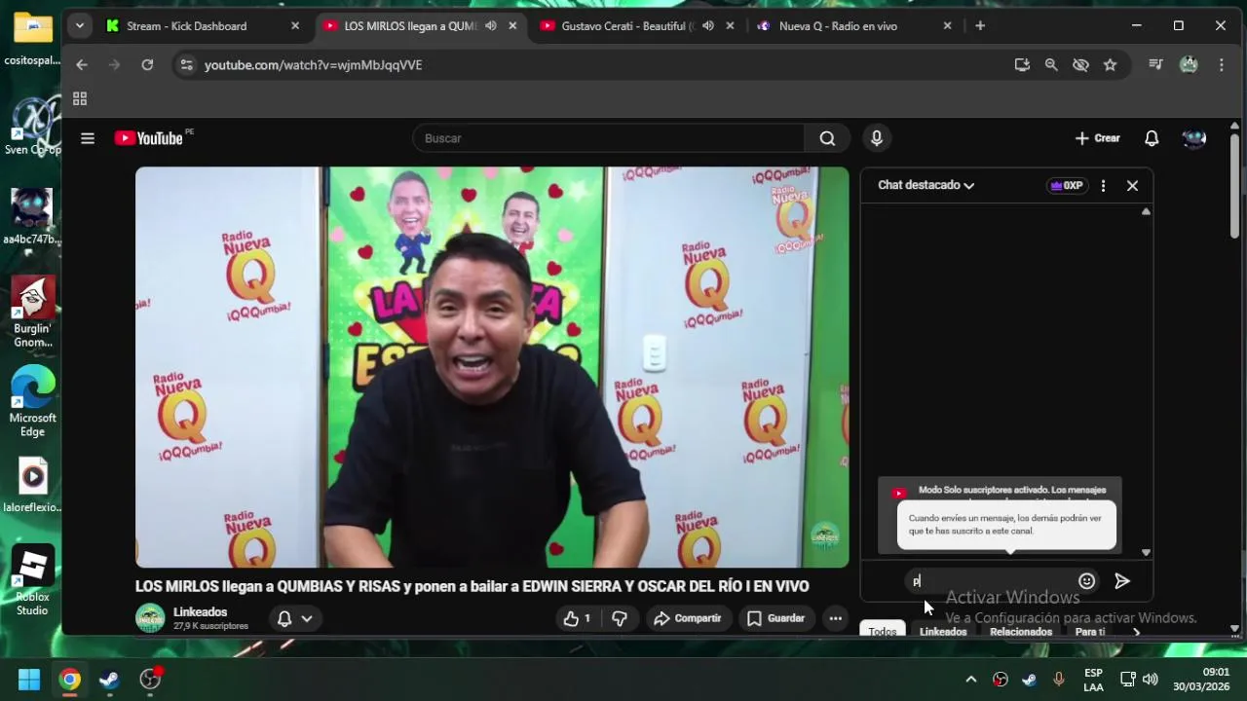Select the Para ti chip

[1090, 632]
